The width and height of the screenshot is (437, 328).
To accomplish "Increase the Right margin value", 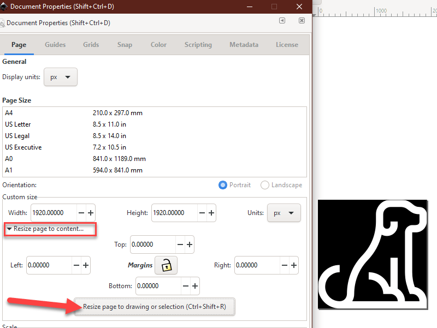I will pyautogui.click(x=294, y=265).
